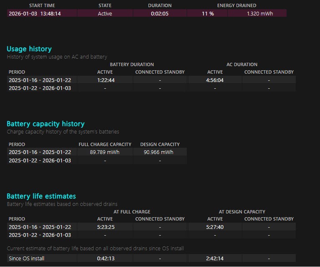
Task: Click the Usage history section heading
Action: [29, 49]
